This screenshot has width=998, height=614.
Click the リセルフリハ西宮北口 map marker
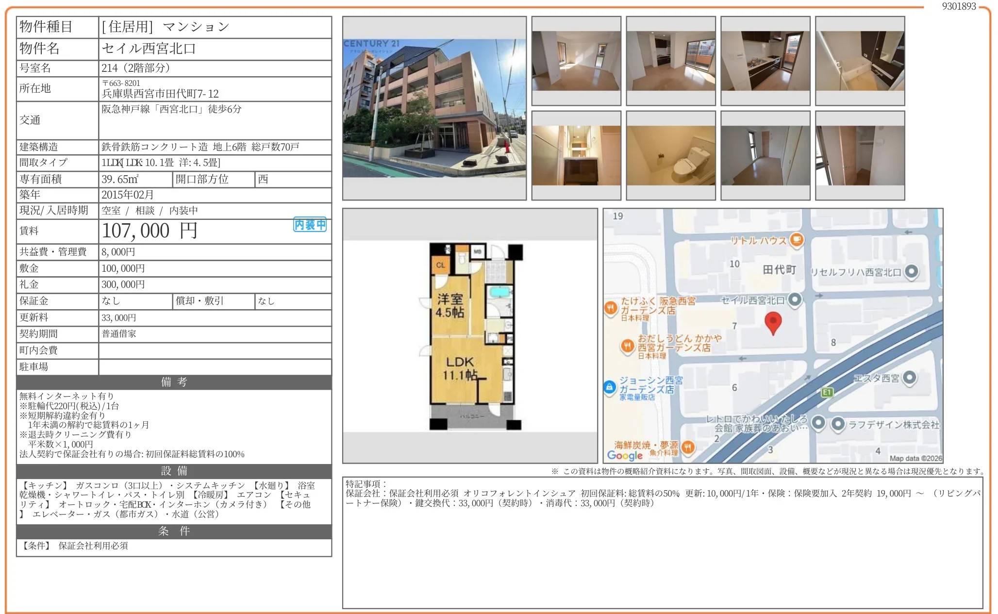pyautogui.click(x=912, y=271)
